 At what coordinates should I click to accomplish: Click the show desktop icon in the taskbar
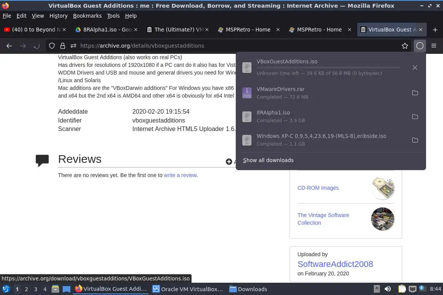[67, 289]
